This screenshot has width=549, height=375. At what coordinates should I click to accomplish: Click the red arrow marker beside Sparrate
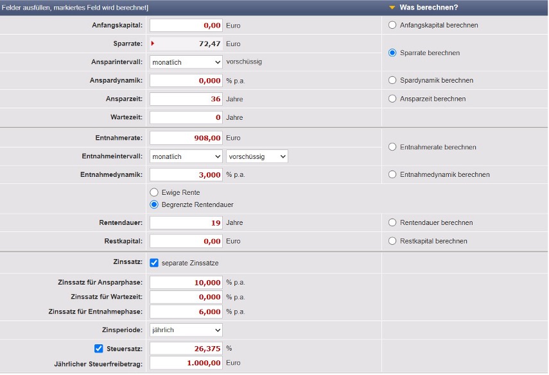pyautogui.click(x=153, y=44)
